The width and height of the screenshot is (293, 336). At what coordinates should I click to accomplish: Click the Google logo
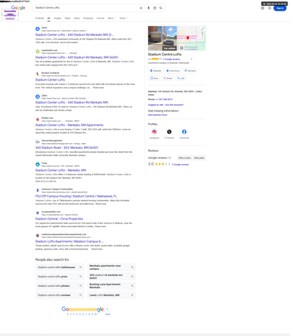tap(18, 8)
